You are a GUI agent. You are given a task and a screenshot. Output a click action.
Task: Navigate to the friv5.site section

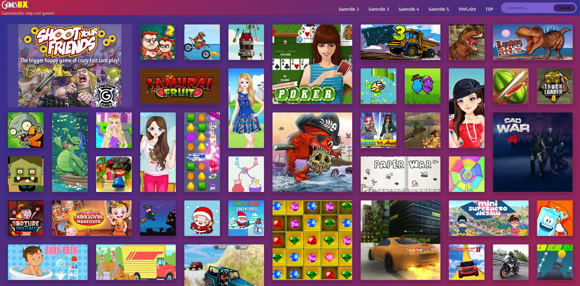click(x=467, y=9)
